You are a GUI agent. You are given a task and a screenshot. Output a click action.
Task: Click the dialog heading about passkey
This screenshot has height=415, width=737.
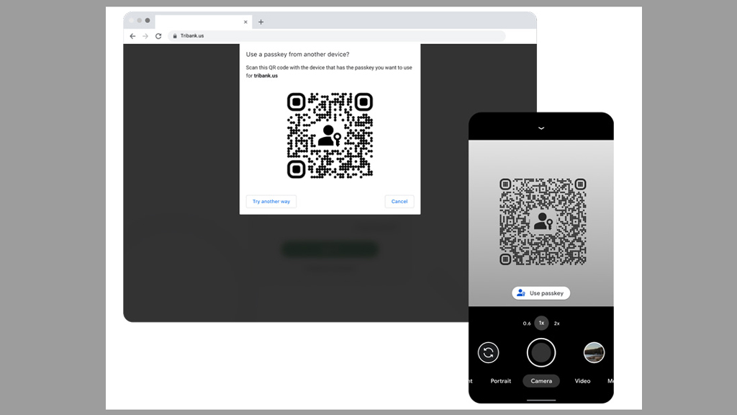[x=297, y=55]
